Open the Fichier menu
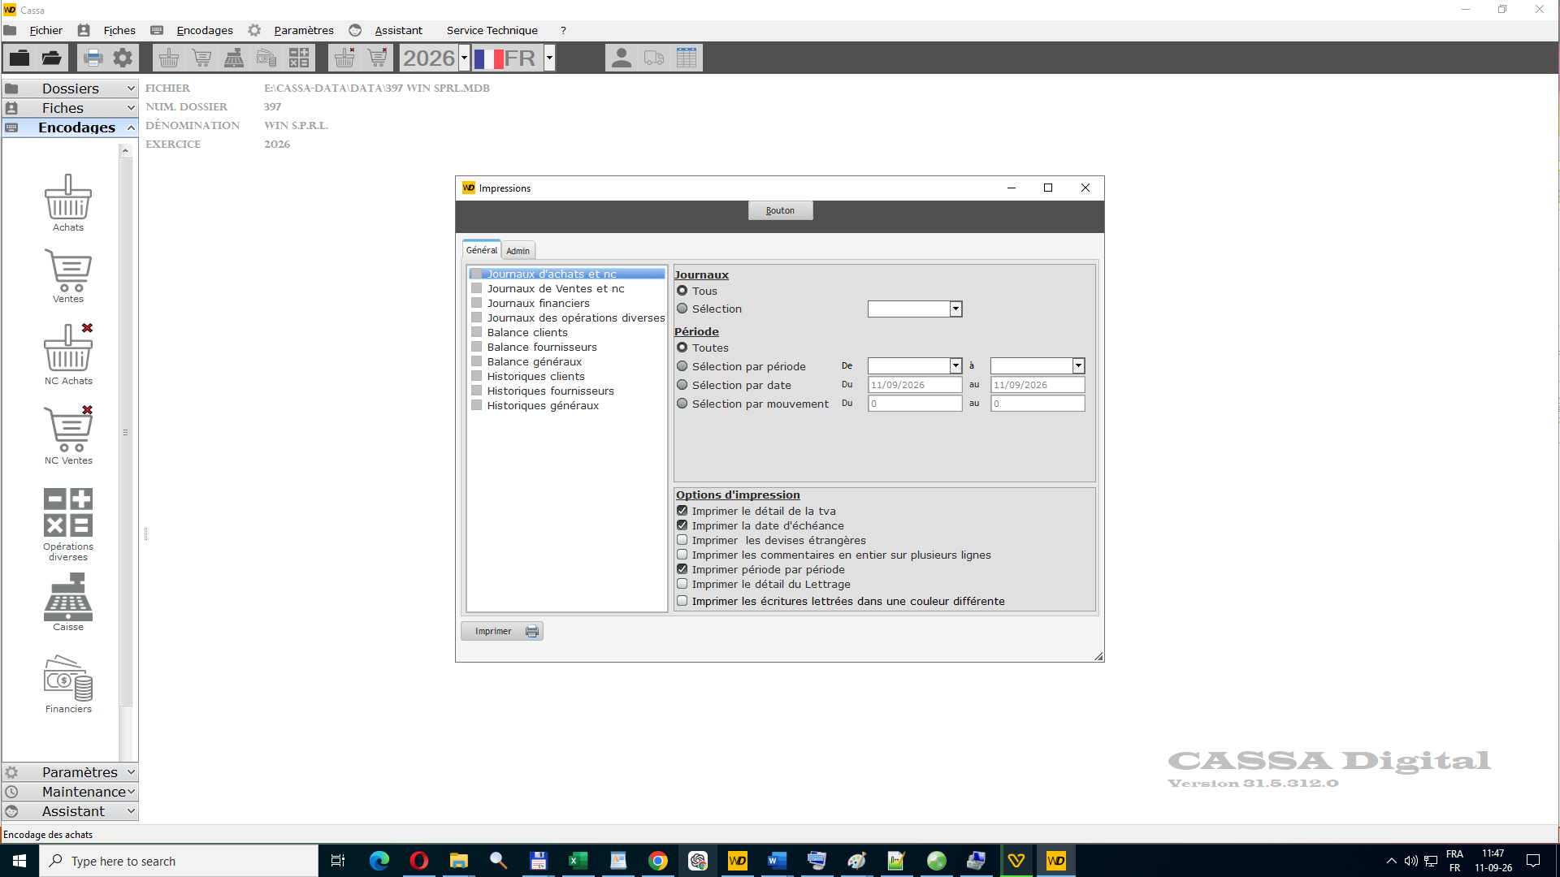The height and width of the screenshot is (877, 1560). [x=45, y=30]
